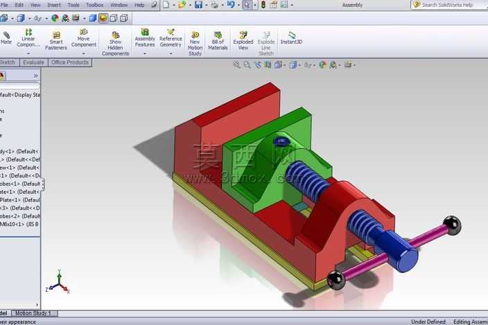Open Smart Fasteners tool
This screenshot has width=488, height=325.
coord(56,41)
